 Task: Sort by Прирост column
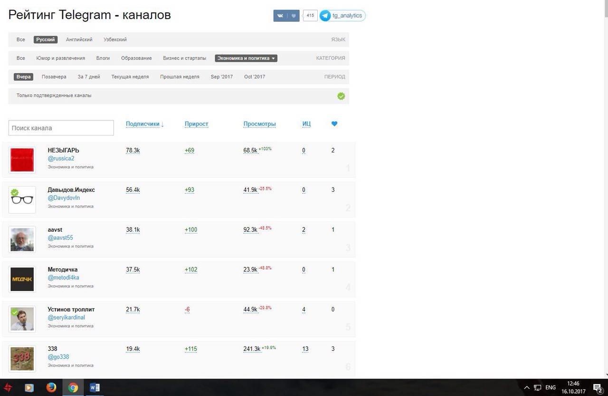point(197,124)
